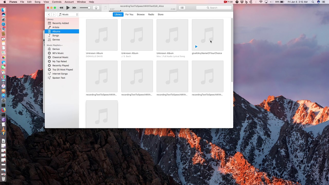
Task: Skip to the next track
Action: [74, 8]
